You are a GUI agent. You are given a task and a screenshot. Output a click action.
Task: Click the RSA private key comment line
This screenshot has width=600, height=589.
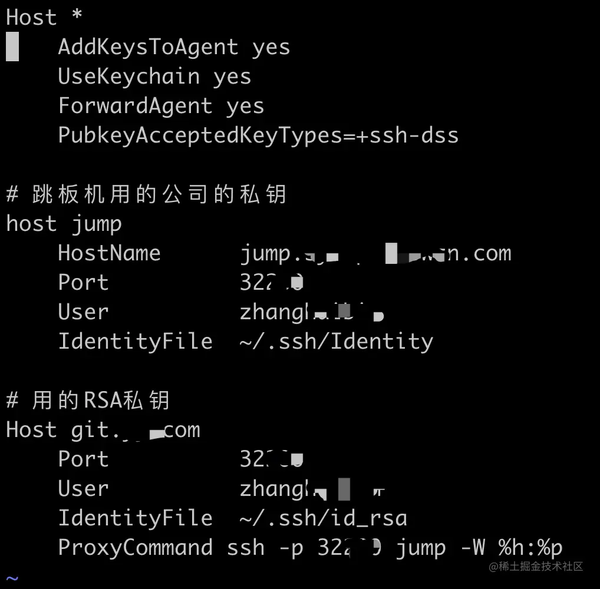(87, 401)
